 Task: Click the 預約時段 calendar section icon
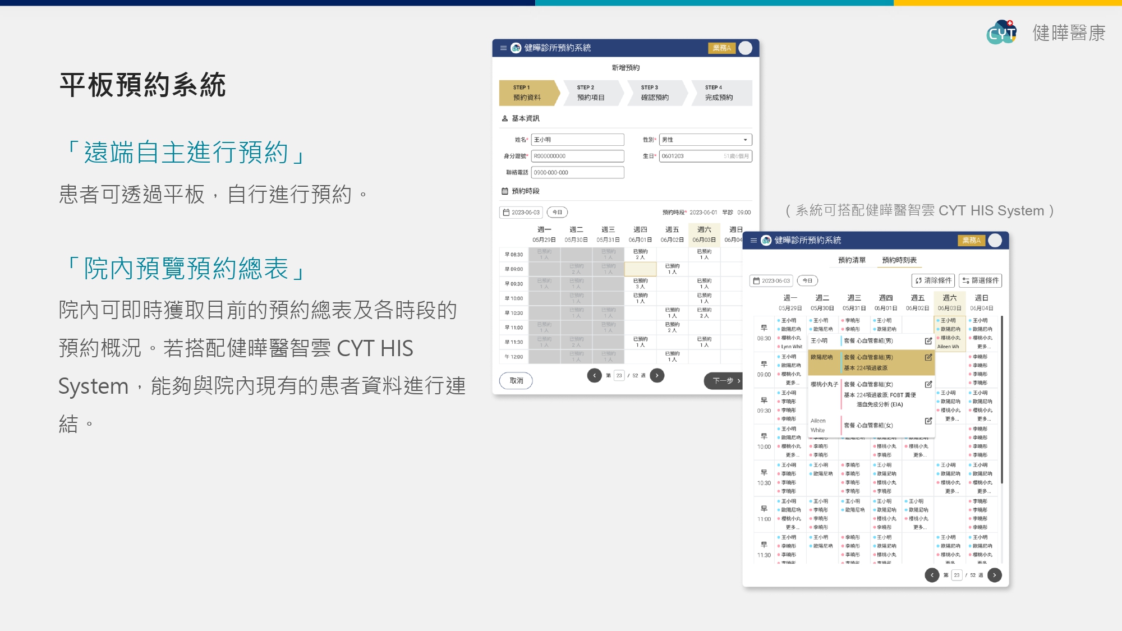[504, 191]
